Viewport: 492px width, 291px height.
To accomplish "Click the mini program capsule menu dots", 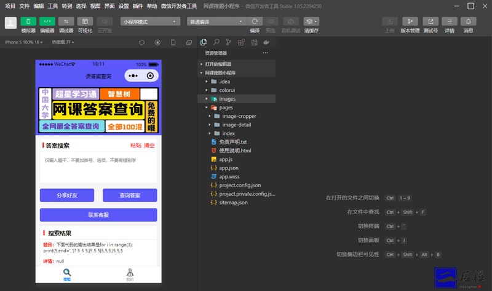I will click(133, 76).
